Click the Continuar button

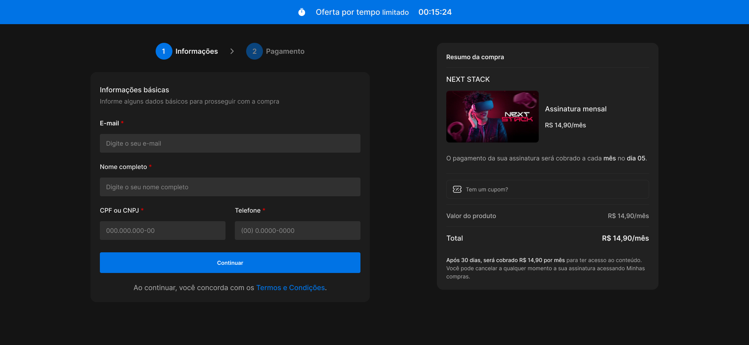(x=230, y=262)
